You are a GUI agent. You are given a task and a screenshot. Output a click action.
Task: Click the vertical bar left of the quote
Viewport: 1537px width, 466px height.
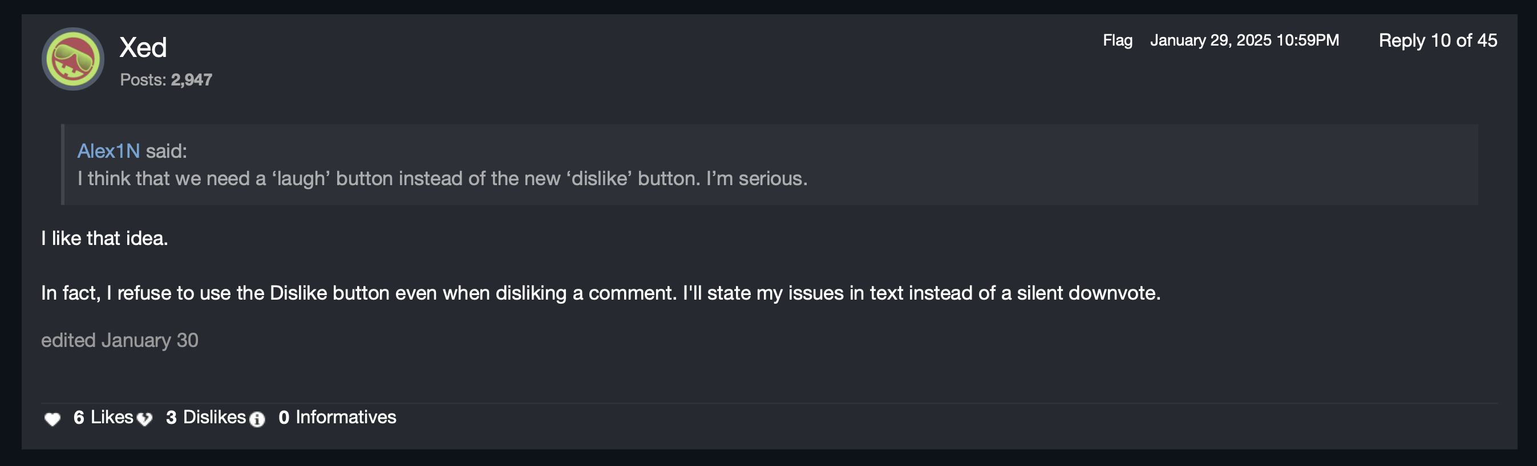(x=63, y=165)
